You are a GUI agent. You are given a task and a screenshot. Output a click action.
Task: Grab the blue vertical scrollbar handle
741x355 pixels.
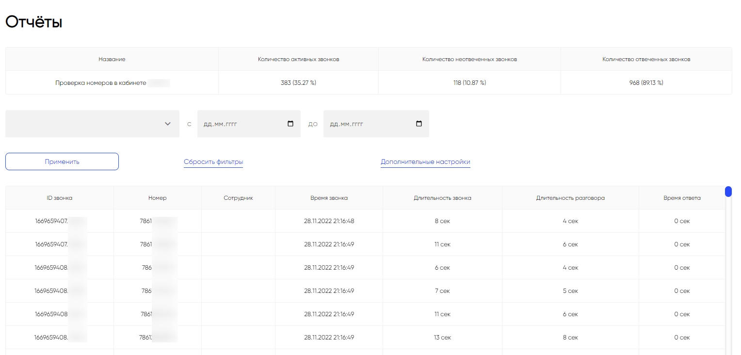(728, 192)
